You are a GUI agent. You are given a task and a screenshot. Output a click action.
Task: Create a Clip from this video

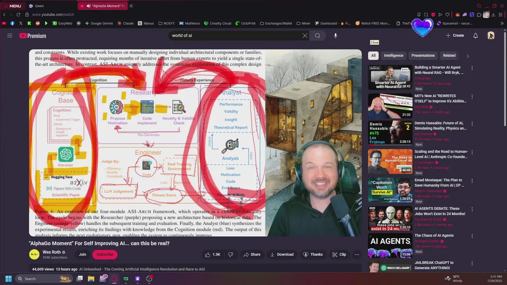[x=339, y=255]
